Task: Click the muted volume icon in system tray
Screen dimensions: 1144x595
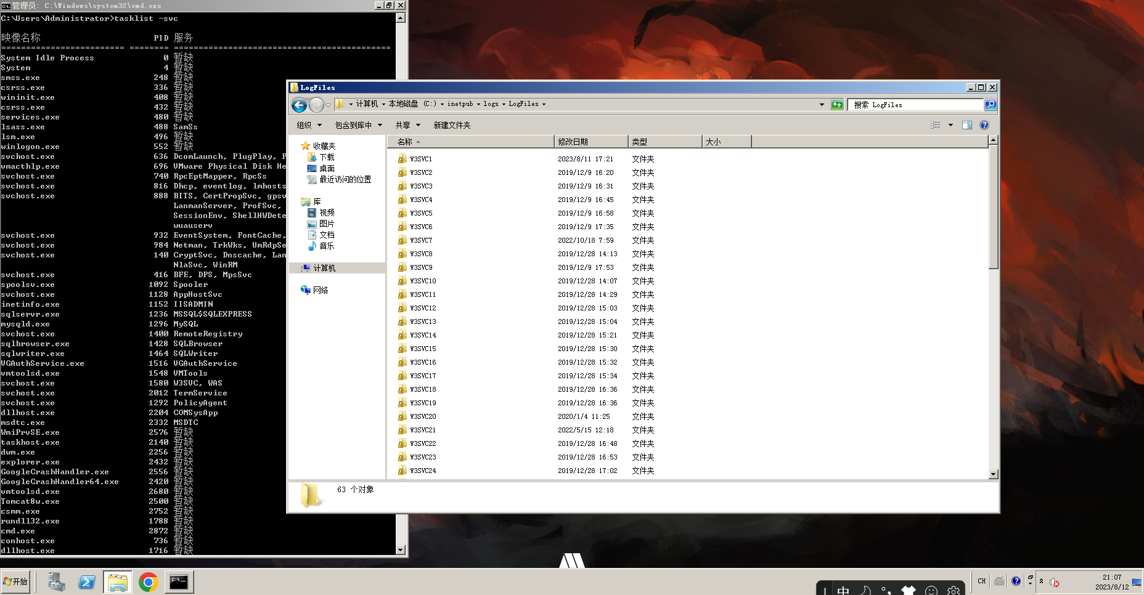Action: (1054, 581)
